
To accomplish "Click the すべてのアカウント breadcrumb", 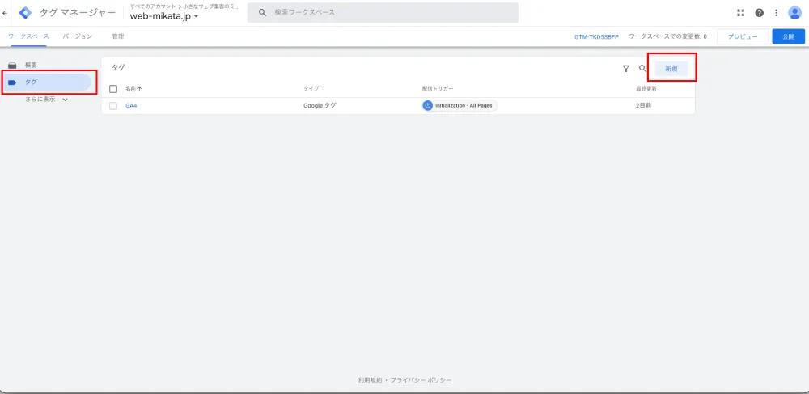I will click(x=153, y=6).
